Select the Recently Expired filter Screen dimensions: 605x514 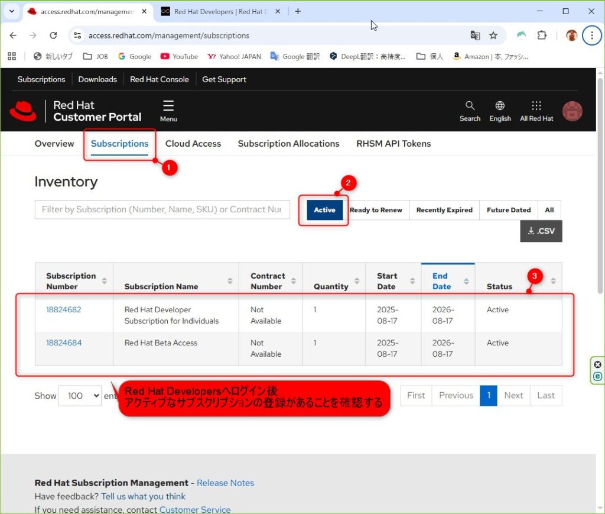[444, 210]
